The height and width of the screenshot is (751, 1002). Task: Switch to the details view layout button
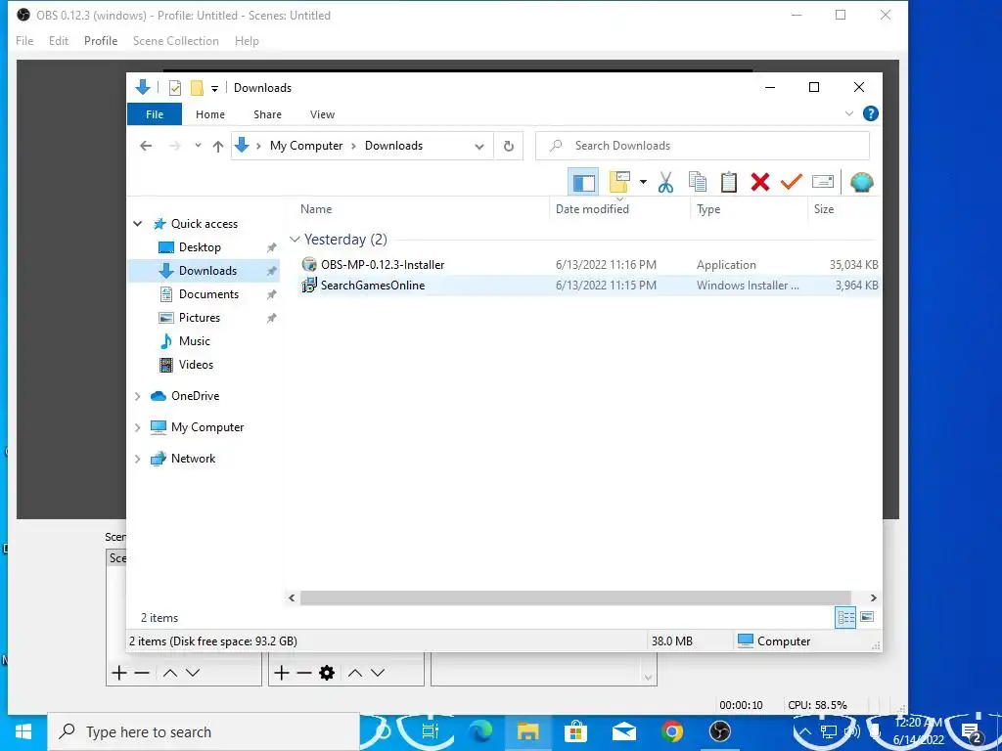coord(845,617)
